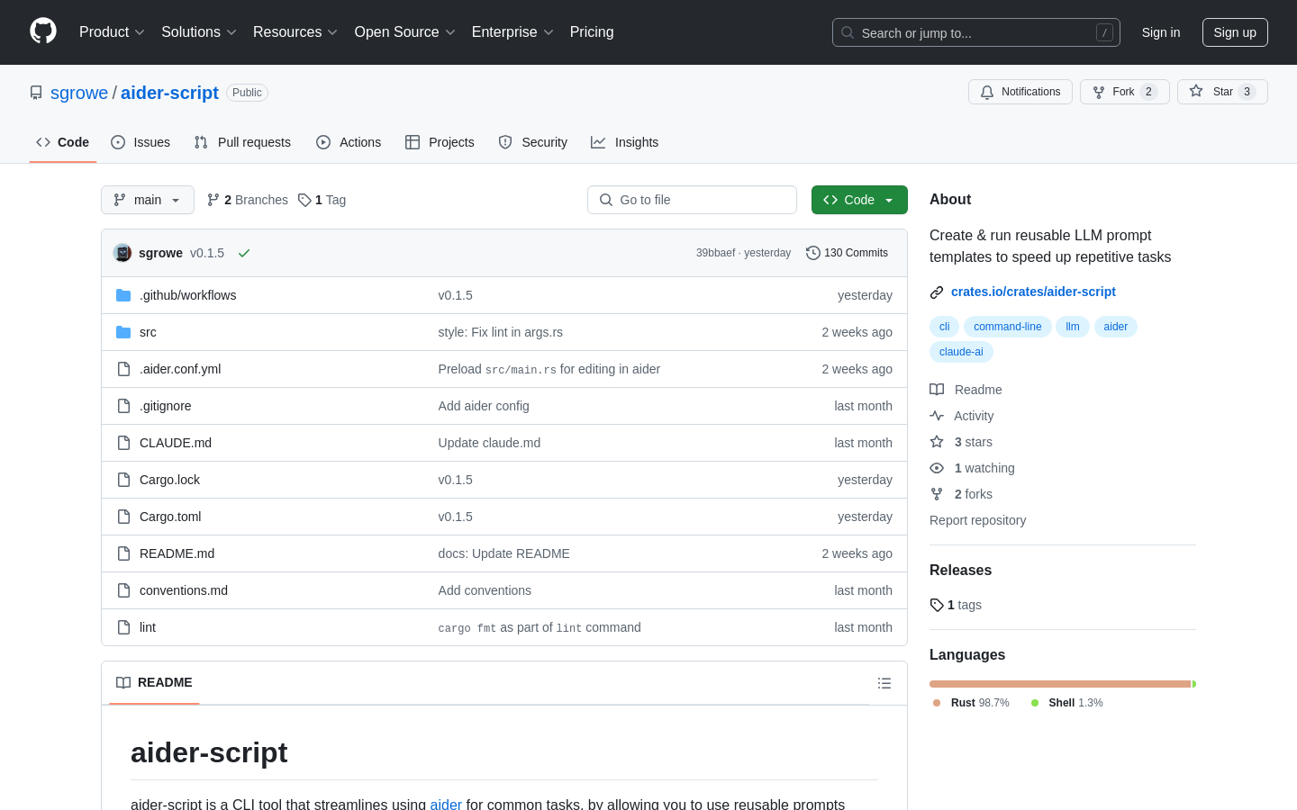Expand the Product menu
Image resolution: width=1297 pixels, height=810 pixels.
point(112,32)
